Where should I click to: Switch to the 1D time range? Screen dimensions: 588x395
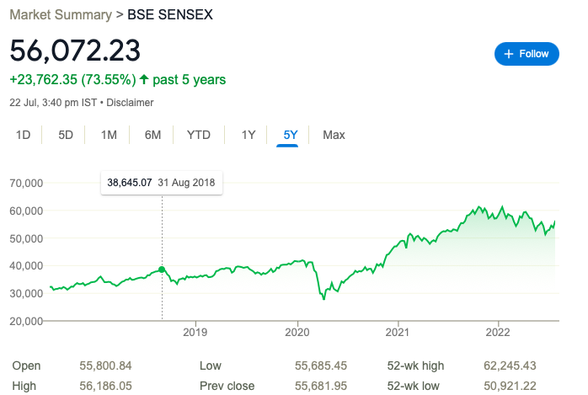point(24,135)
